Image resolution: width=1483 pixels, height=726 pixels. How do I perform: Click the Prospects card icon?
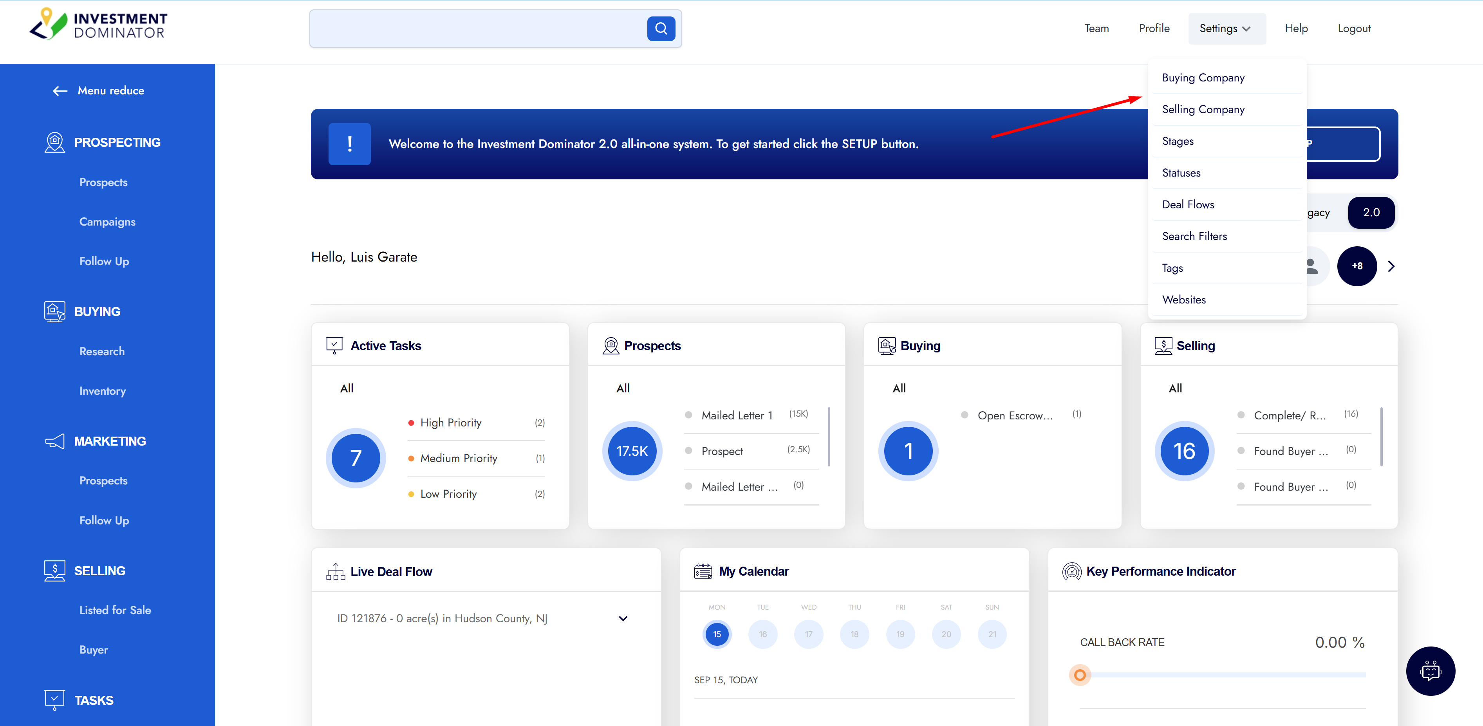[x=611, y=345]
